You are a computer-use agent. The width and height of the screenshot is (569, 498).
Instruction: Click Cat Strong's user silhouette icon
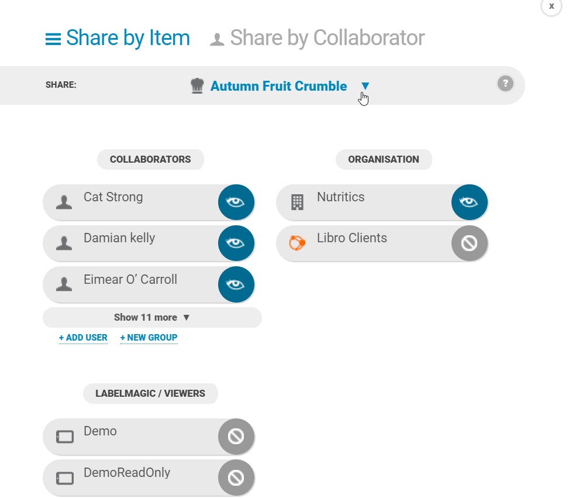click(x=64, y=202)
